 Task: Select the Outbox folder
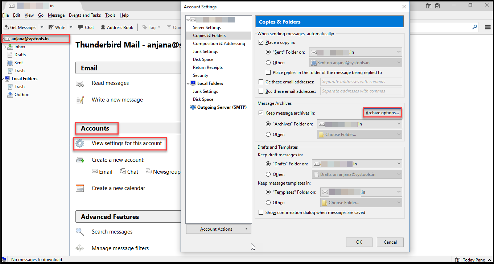pyautogui.click(x=21, y=95)
